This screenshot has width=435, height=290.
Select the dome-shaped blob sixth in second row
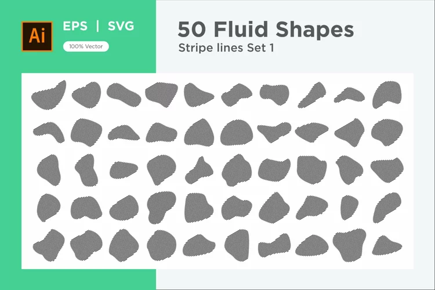pyautogui.click(x=237, y=132)
